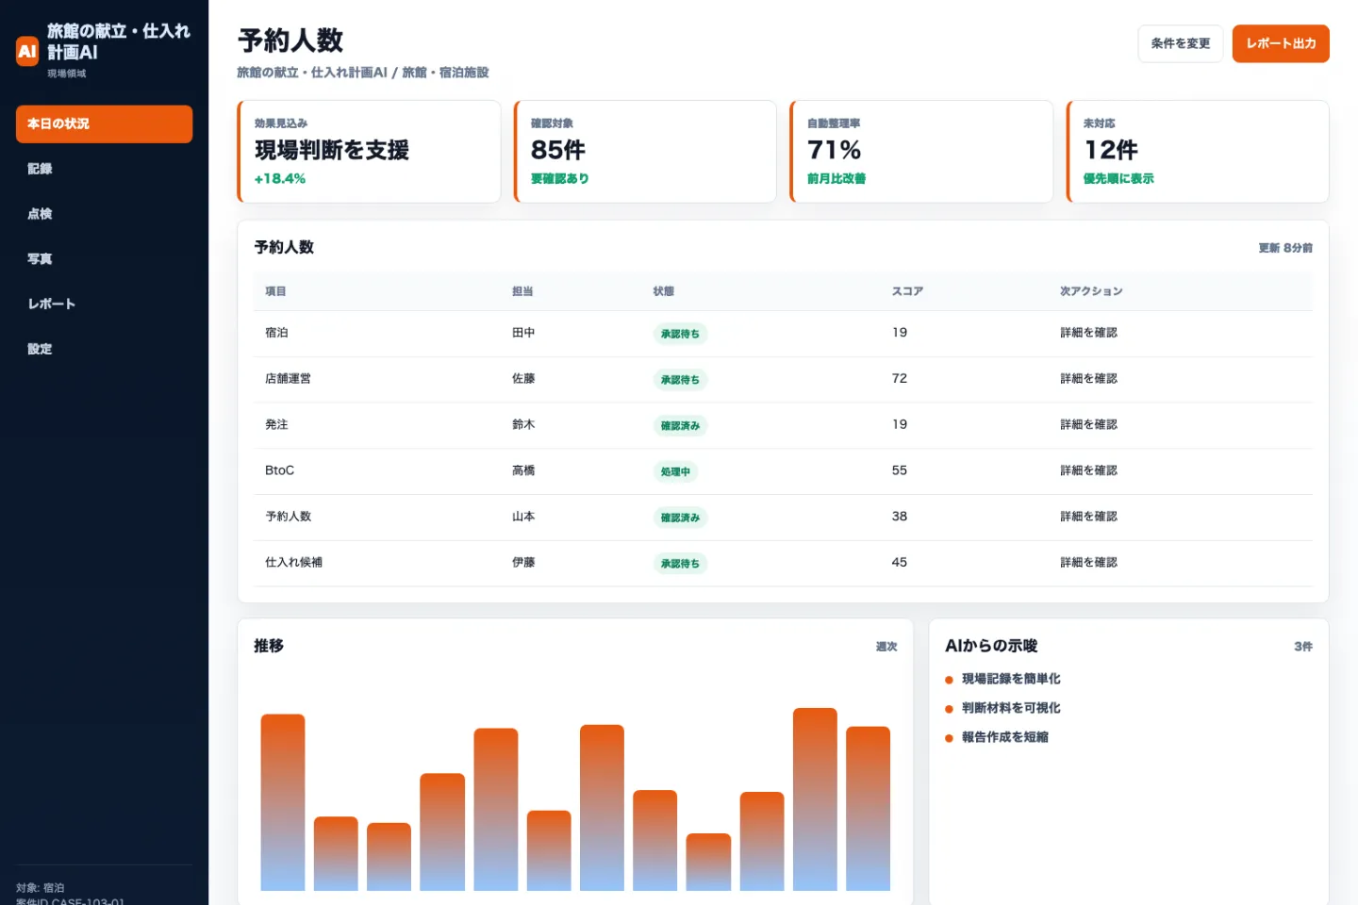Click the 旅館・宿泊施設 breadcrumb text

coord(445,73)
